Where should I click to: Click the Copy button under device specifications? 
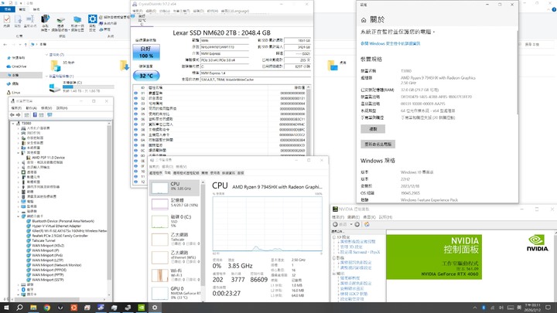coord(373,129)
